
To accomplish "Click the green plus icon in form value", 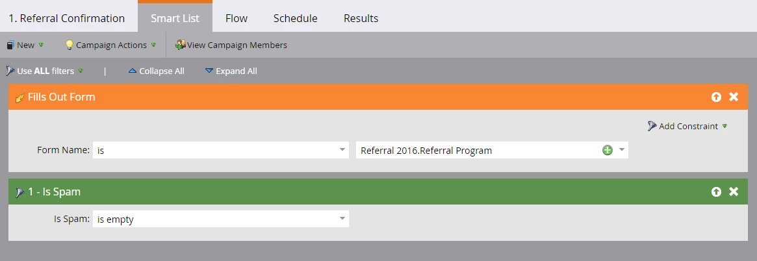I will coord(608,150).
